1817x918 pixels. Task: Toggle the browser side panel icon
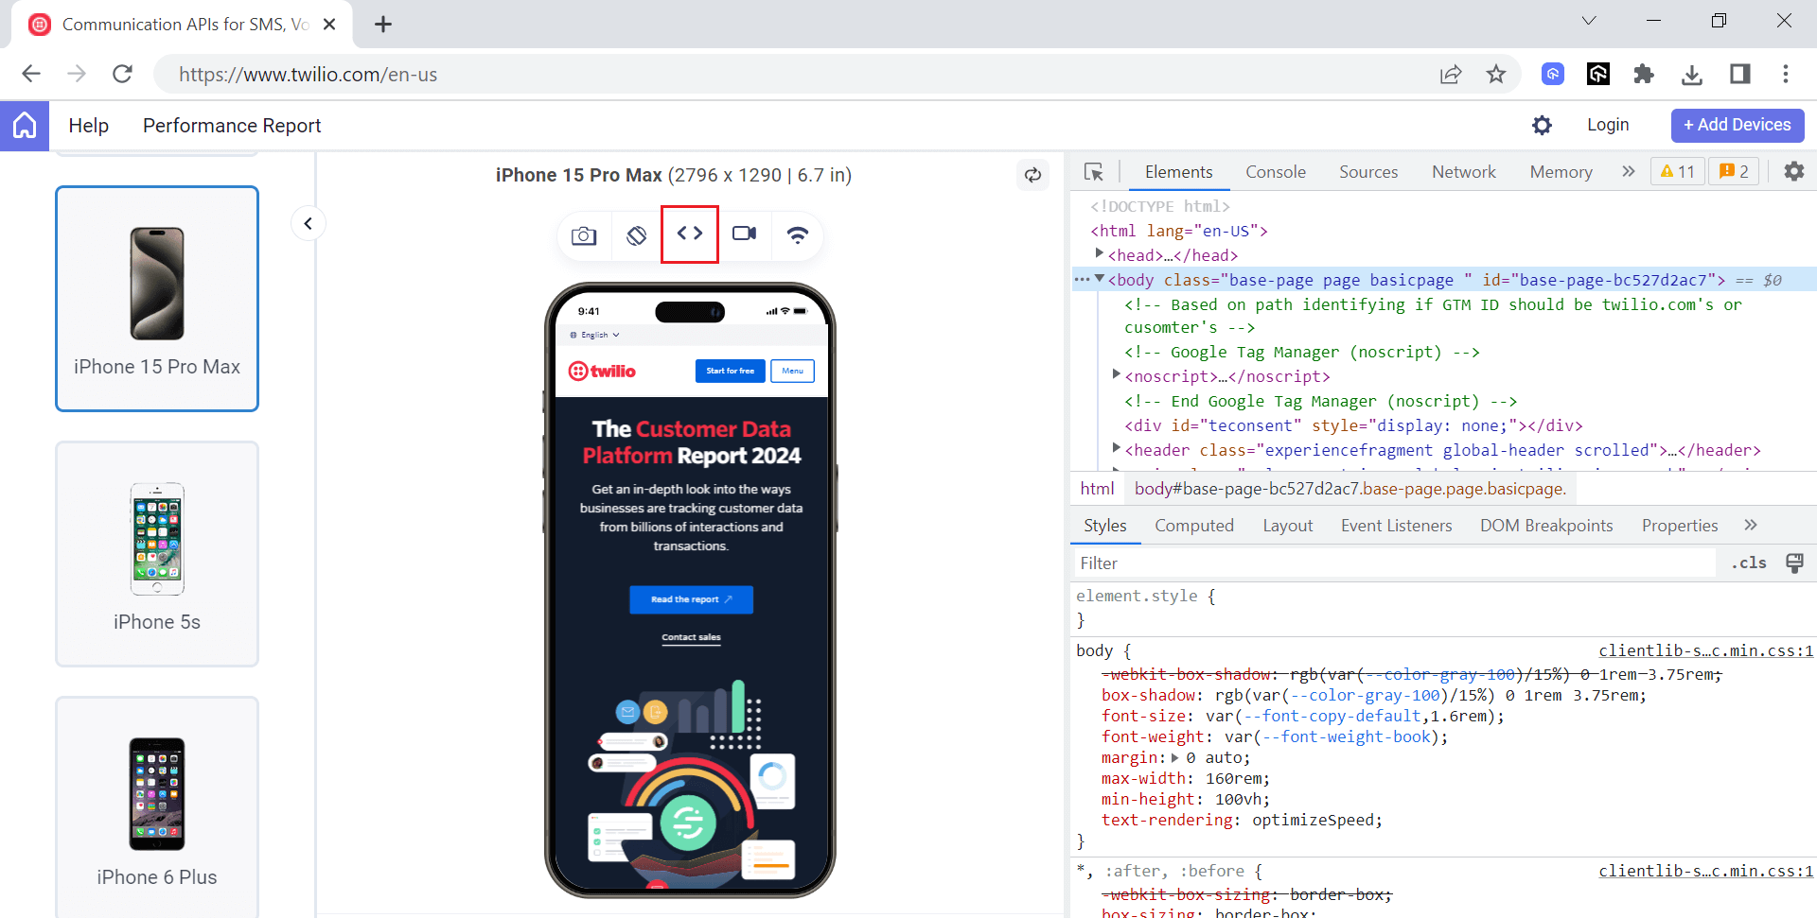(1739, 74)
